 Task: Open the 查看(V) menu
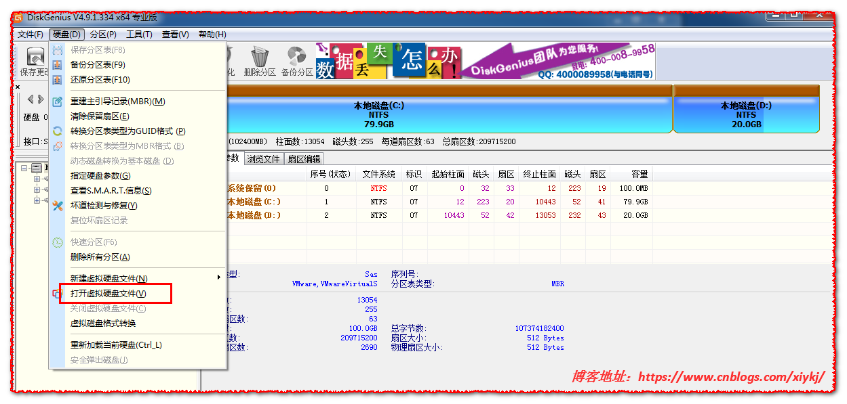[175, 35]
